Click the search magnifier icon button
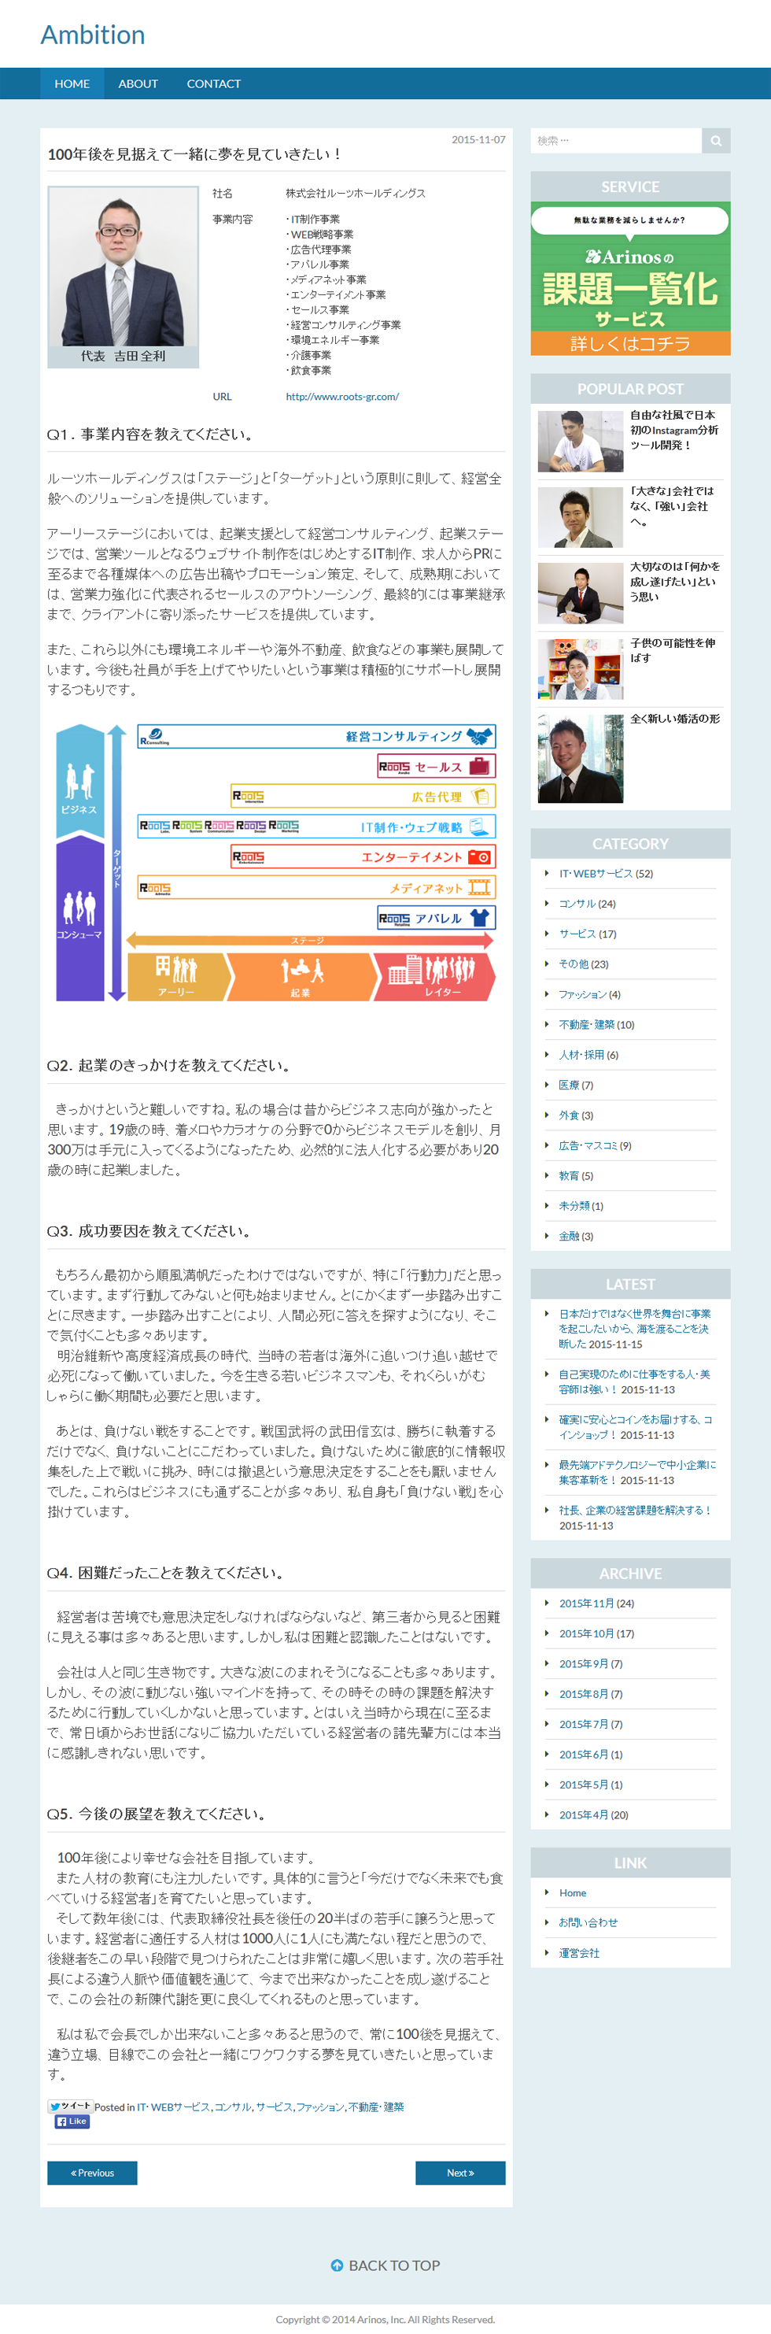Image resolution: width=771 pixels, height=2334 pixels. coord(716,140)
